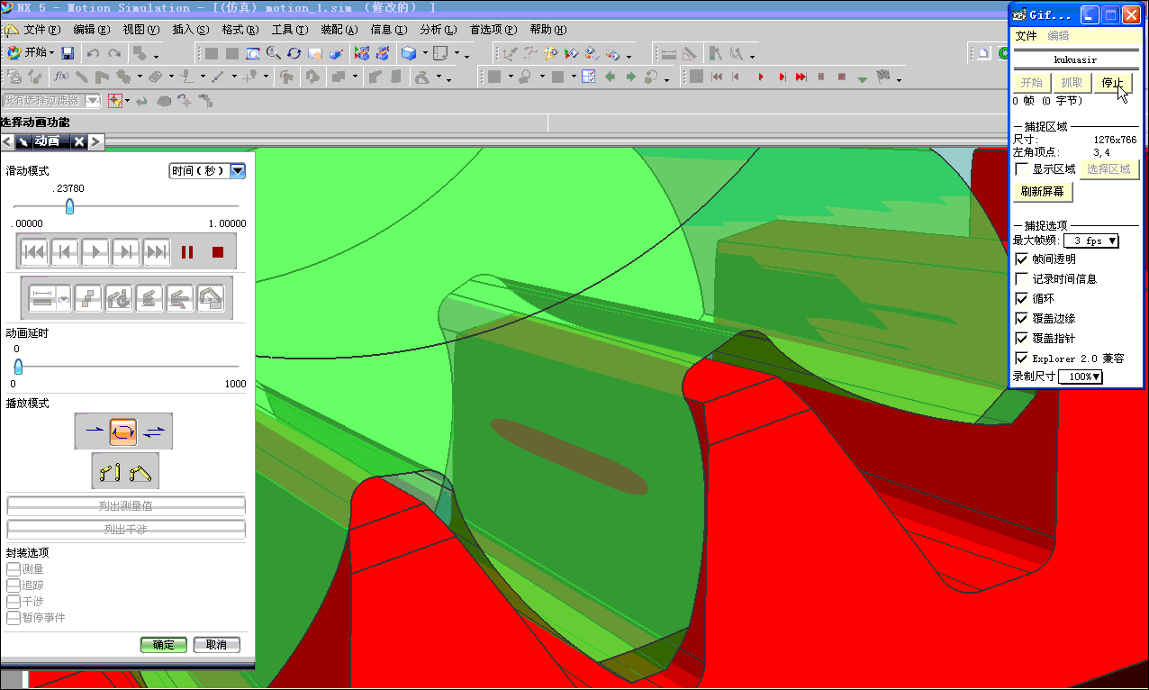
Task: Open the 3 fps max frame rate dropdown
Action: click(x=1091, y=241)
